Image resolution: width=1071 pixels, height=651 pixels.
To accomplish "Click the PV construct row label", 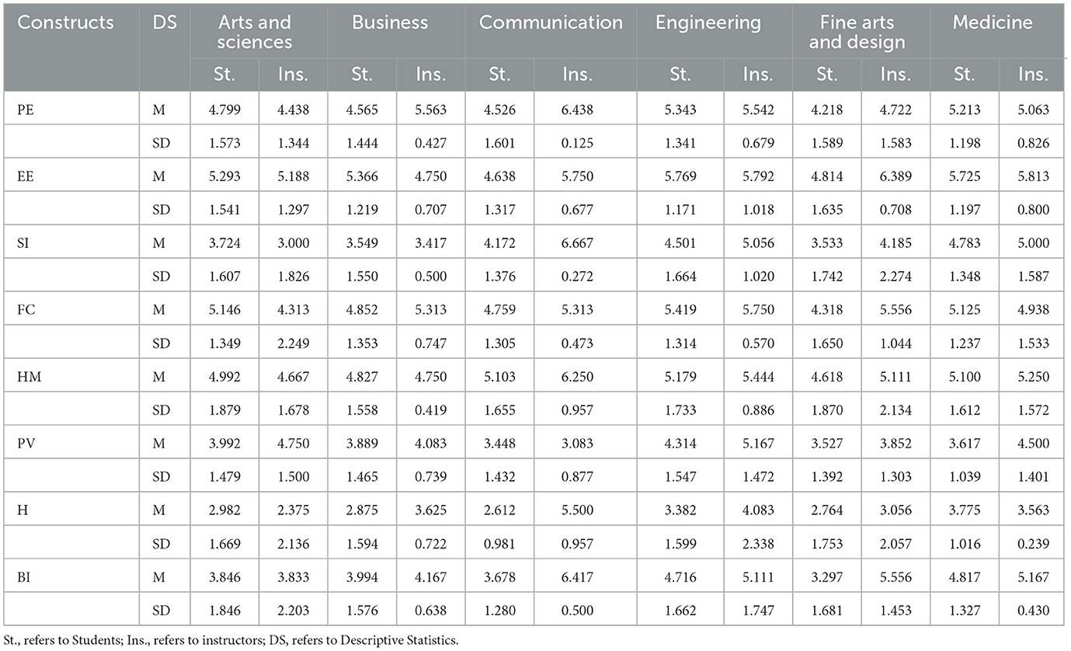I will pyautogui.click(x=26, y=444).
